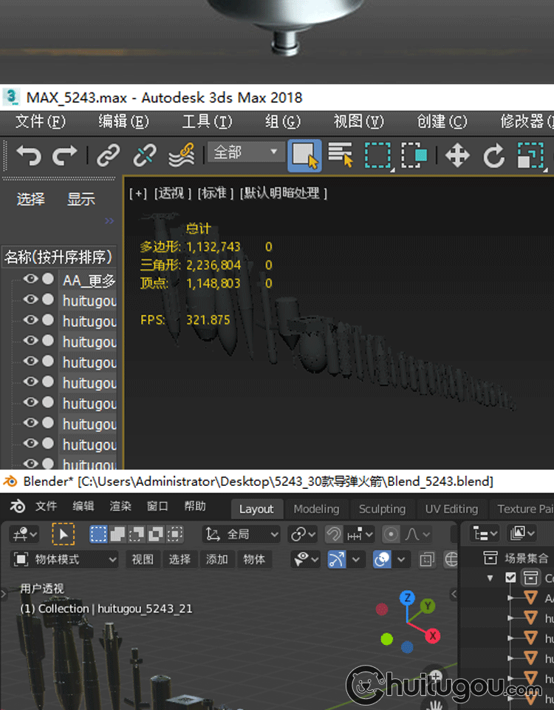Open 文件(F) menu in 3ds Max
The image size is (554, 710).
(x=40, y=121)
